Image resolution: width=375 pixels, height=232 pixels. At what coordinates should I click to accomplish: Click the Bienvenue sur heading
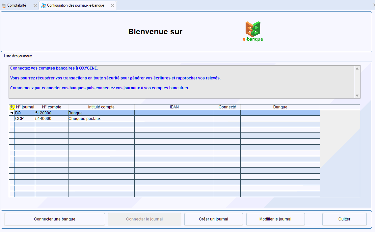coord(155,32)
